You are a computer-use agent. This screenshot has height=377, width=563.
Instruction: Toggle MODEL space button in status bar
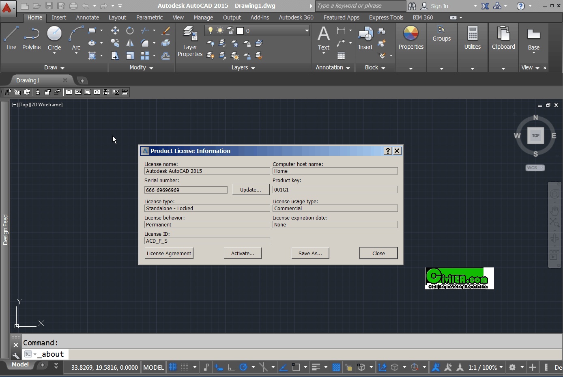pyautogui.click(x=154, y=367)
